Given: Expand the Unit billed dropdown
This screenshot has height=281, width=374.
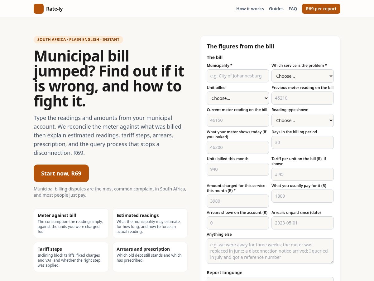Looking at the screenshot, I should 238,98.
